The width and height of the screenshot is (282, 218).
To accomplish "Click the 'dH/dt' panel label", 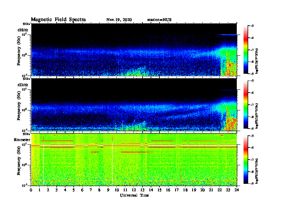I will (23, 30).
